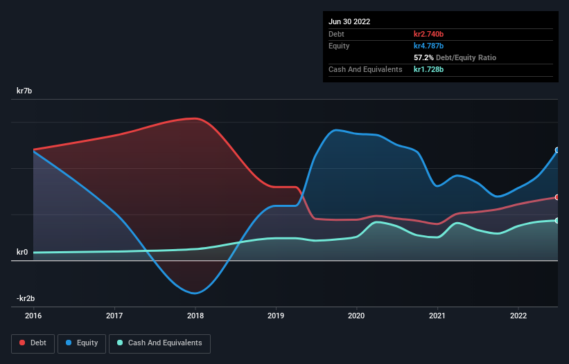
Task: Click the Equity label in tooltip
Action: 339,46
